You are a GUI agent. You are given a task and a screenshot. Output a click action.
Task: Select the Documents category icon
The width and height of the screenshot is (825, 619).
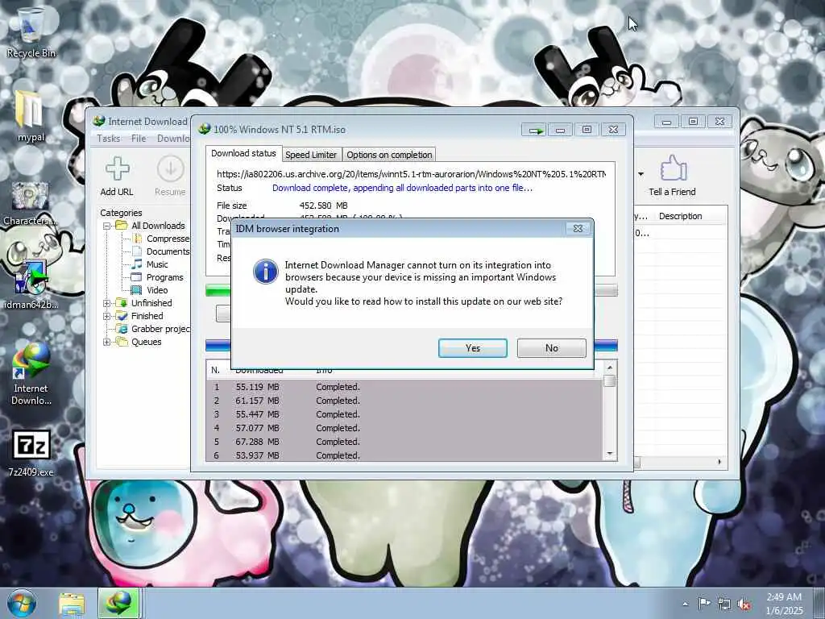tap(137, 251)
